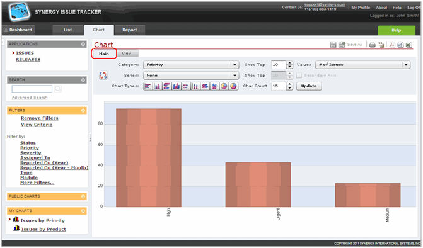Export the chart to PDF

click(392, 45)
